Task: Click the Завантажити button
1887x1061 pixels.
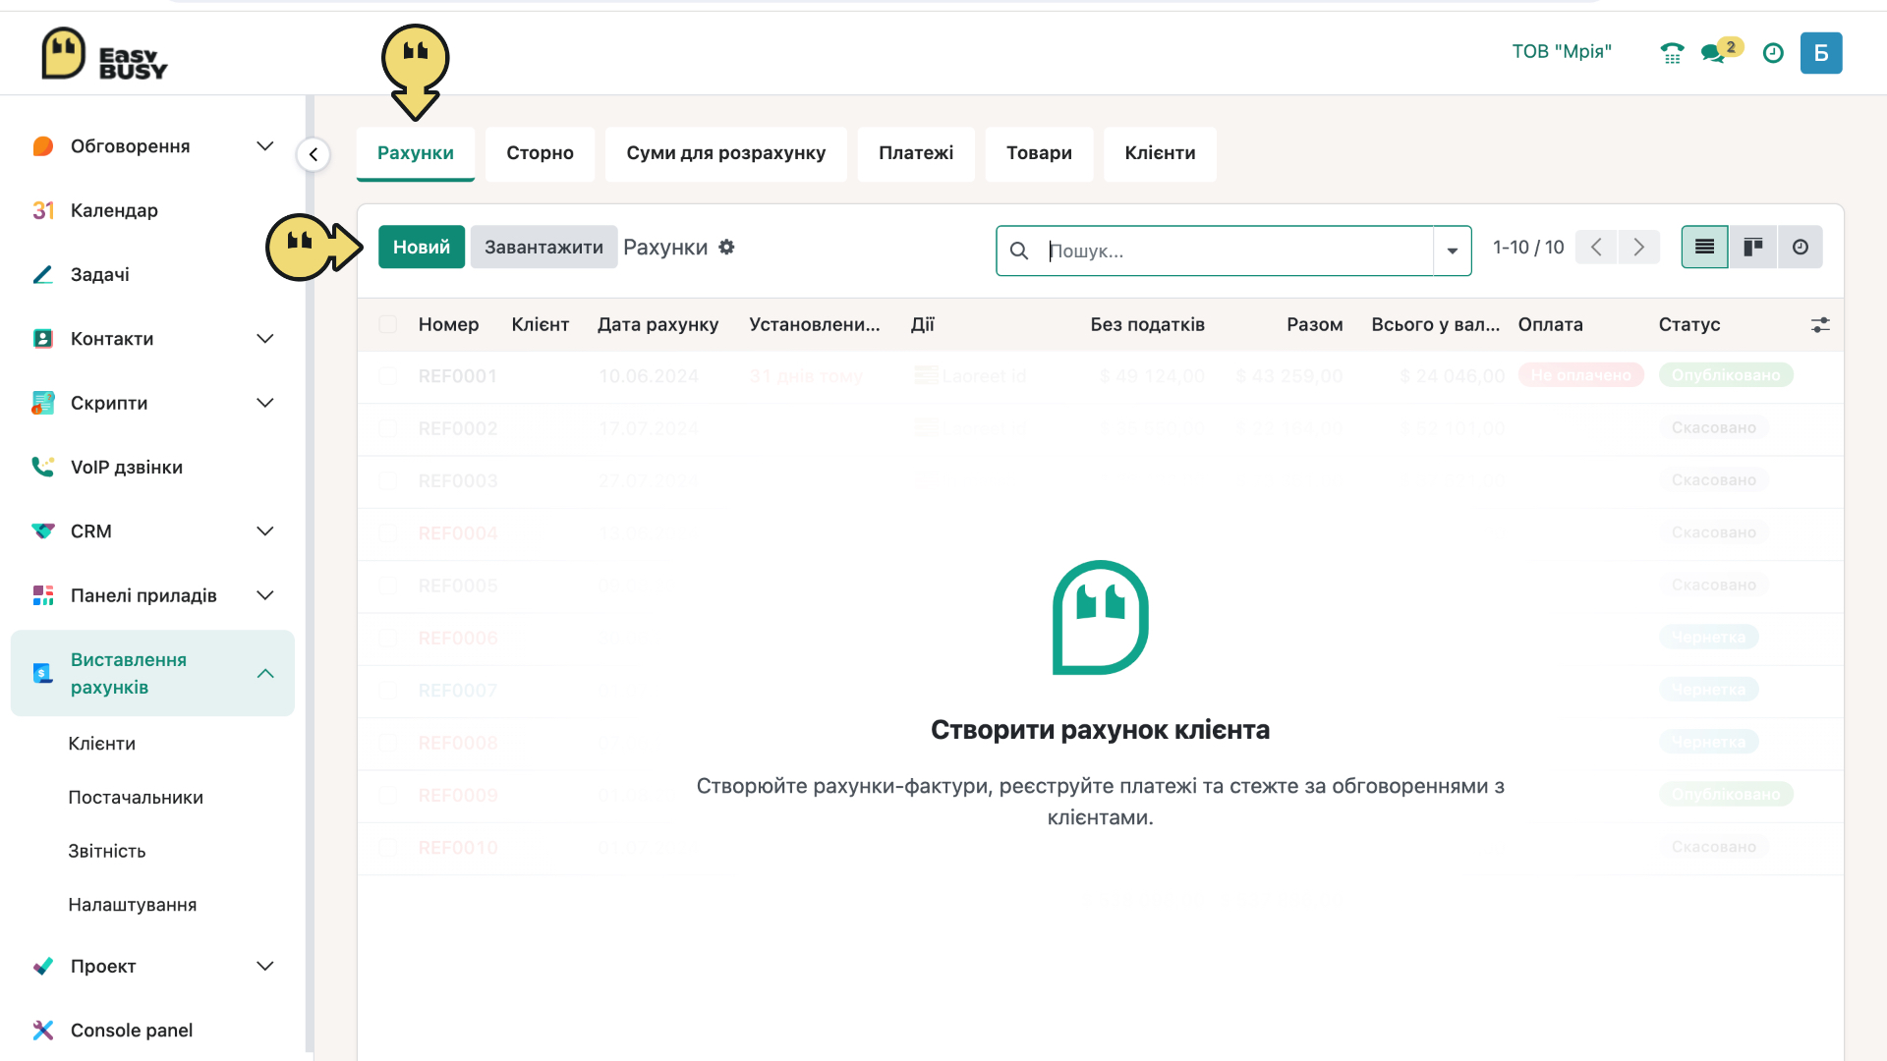Action: 543,248
